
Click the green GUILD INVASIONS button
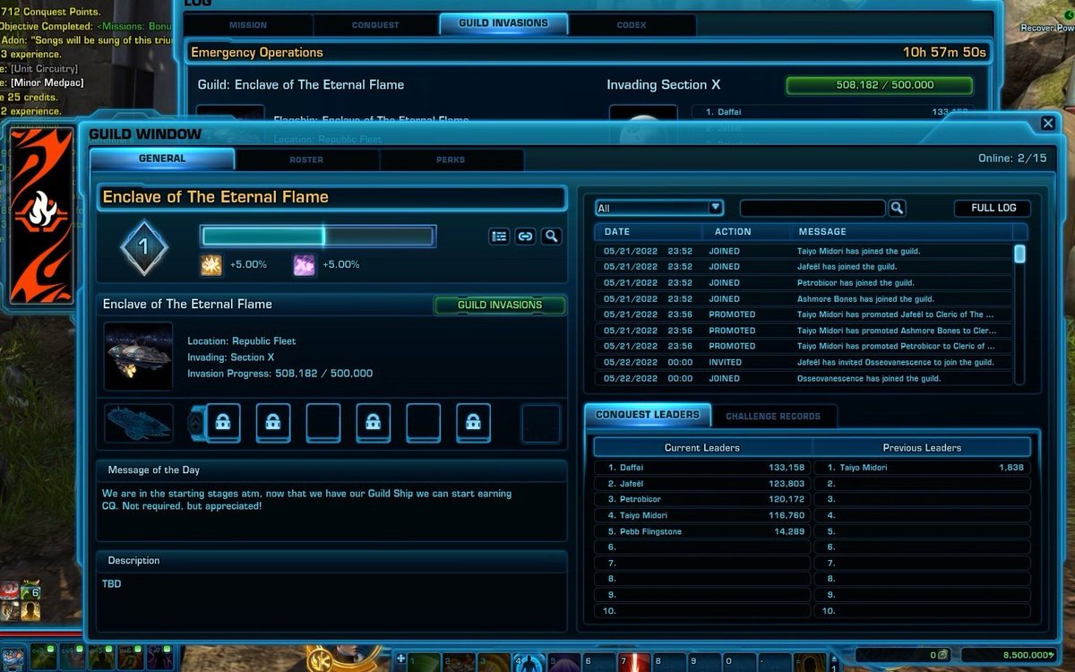[500, 305]
